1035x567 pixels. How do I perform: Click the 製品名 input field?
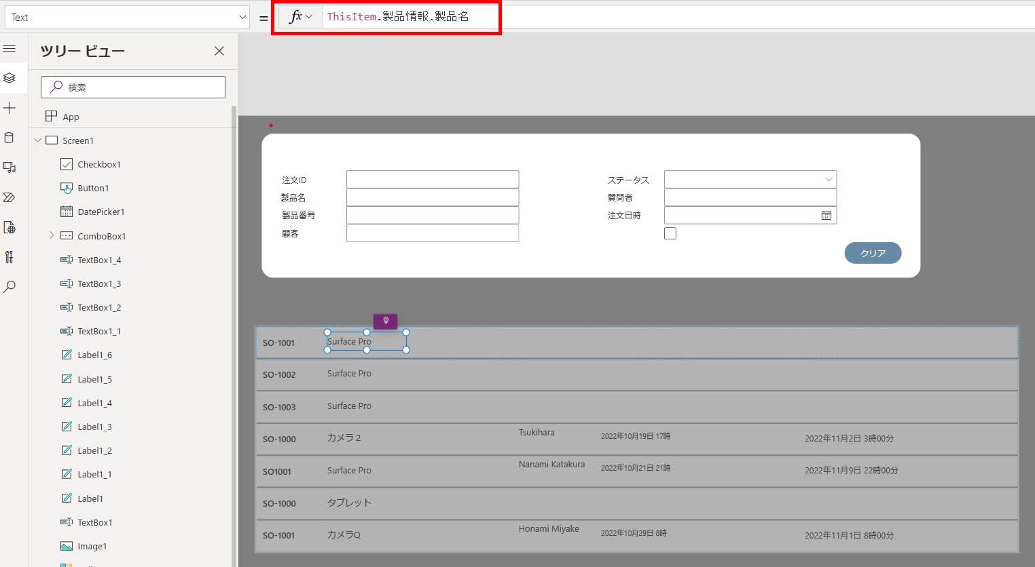click(x=433, y=197)
